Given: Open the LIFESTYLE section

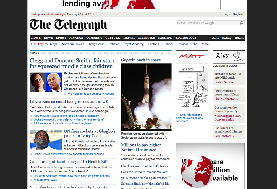Looking at the screenshot, I should (x=147, y=38).
